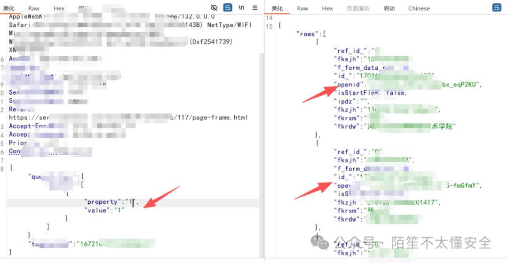
Task: Toggle word wrap icon in request panel
Action: pos(228,8)
